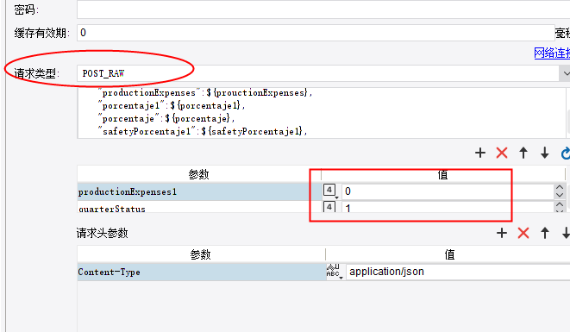
Task: Delete the selected body parameter with red X
Action: coord(502,153)
